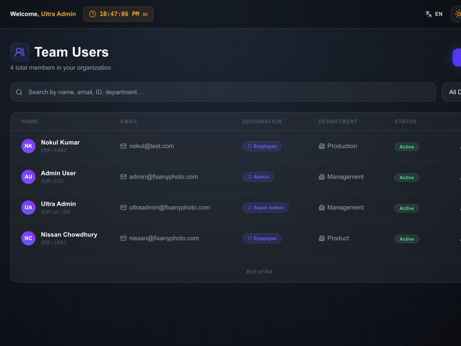Focus the search by name field
Viewport: 461px width, 346px height.
223,92
